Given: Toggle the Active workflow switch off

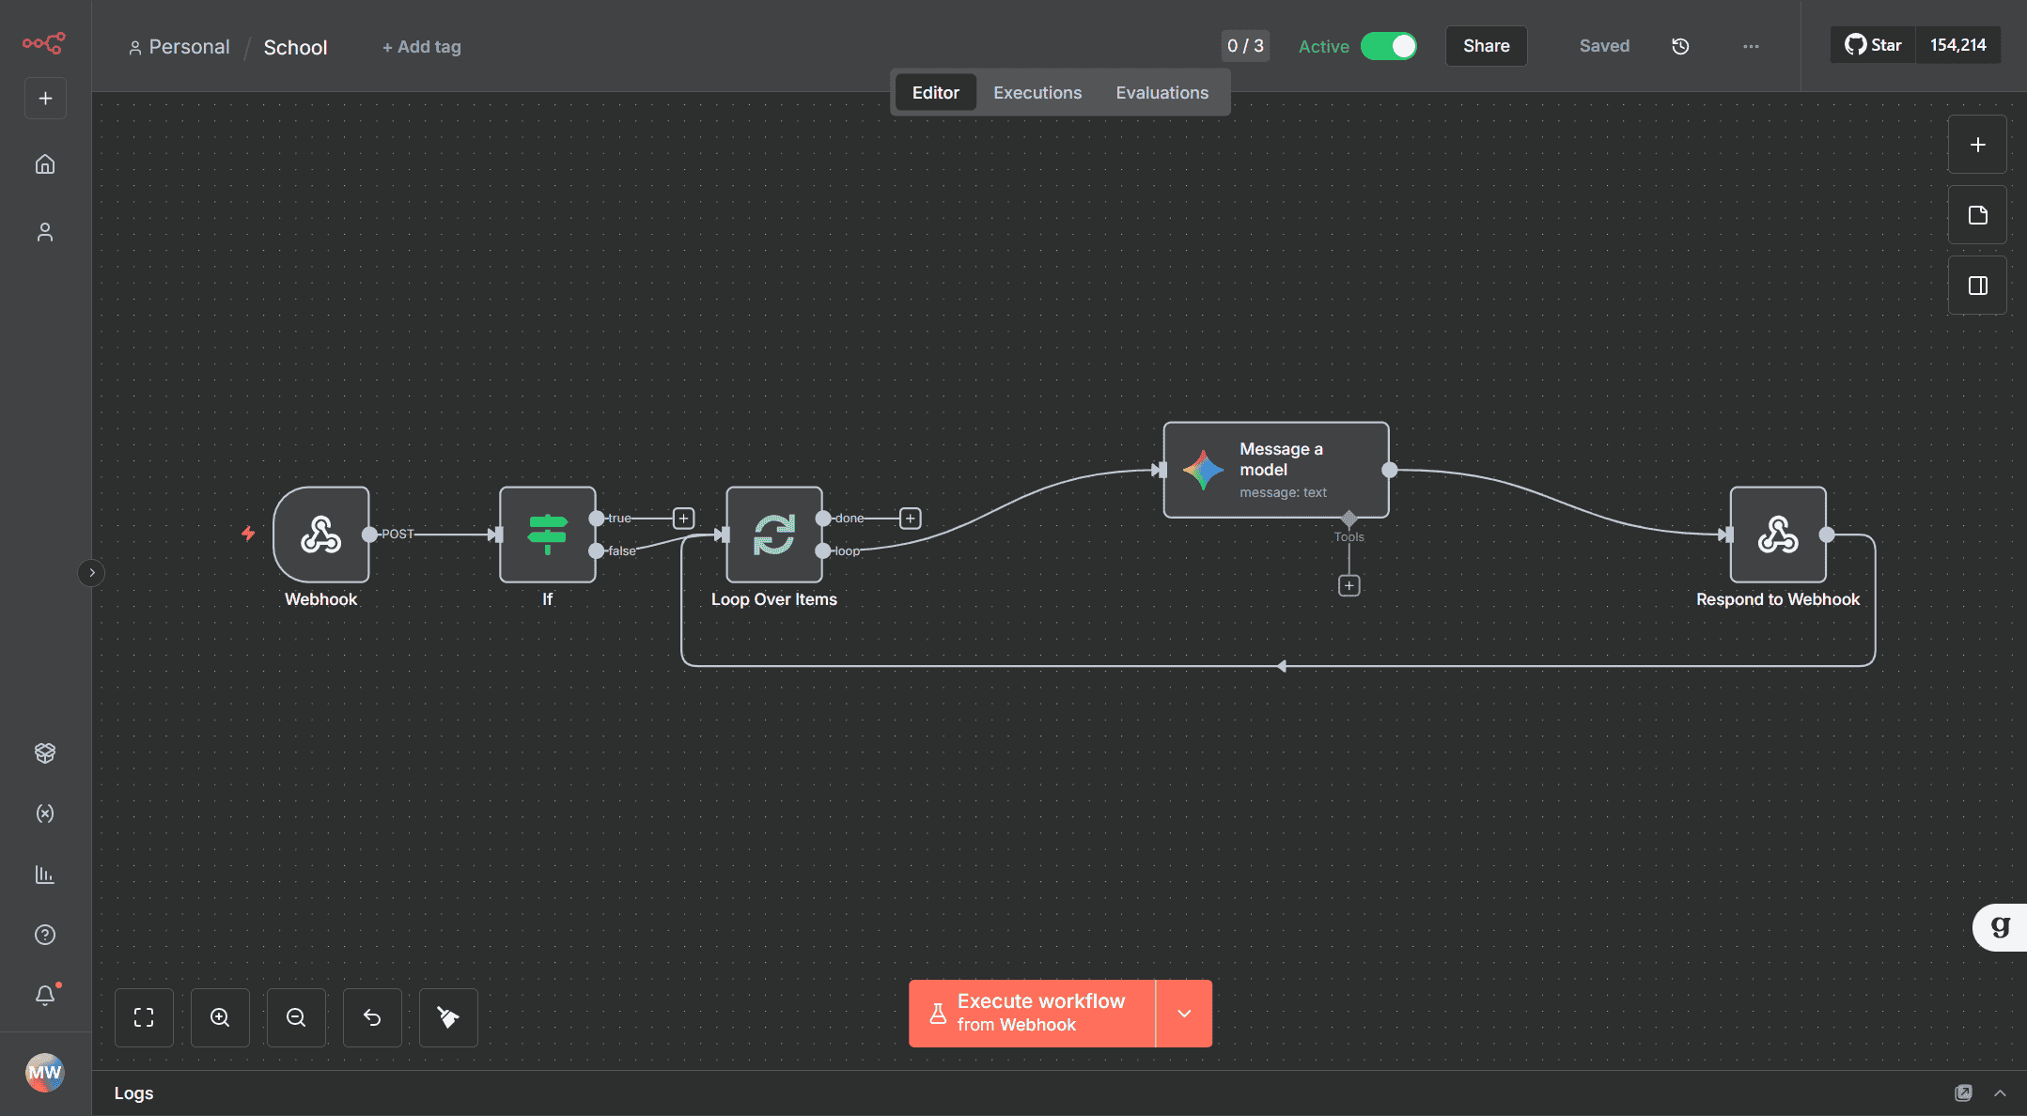Looking at the screenshot, I should 1388,46.
